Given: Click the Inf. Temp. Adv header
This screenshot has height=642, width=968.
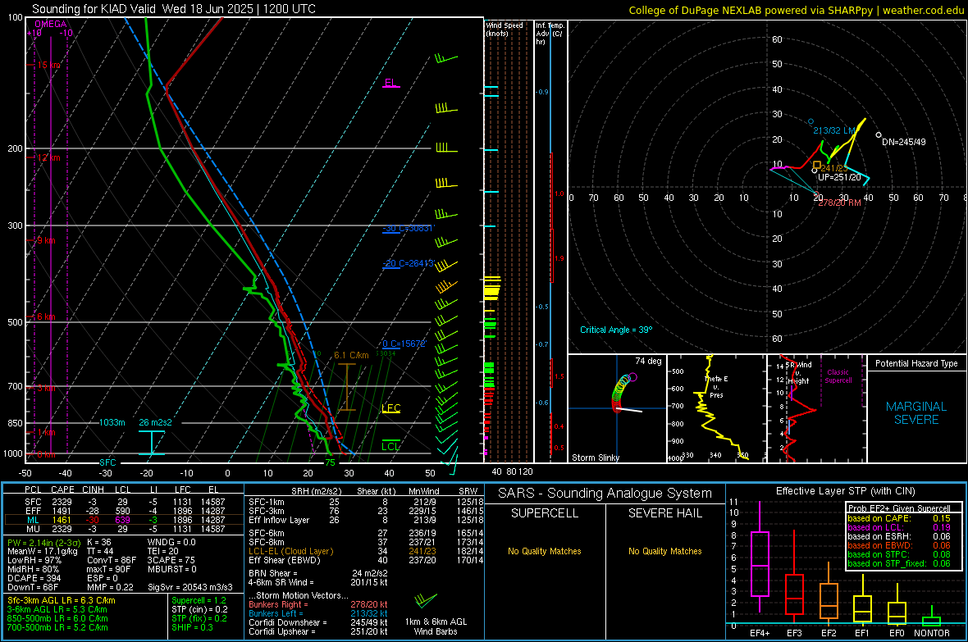Looking at the screenshot, I should (550, 34).
